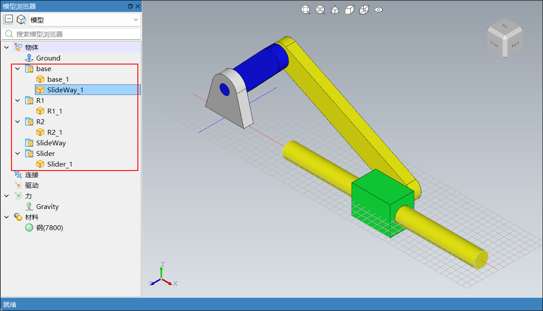Enable shaded solid display mode

pyautogui.click(x=349, y=10)
